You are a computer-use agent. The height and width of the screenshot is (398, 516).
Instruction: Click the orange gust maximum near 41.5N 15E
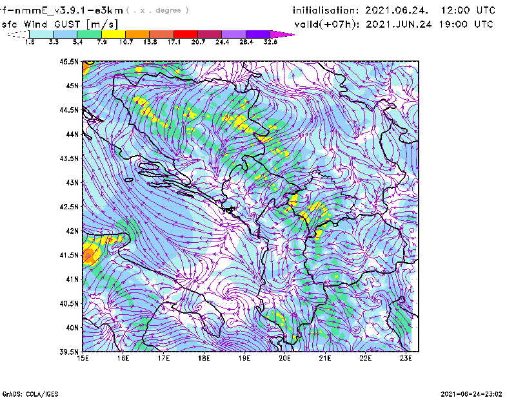(88, 255)
